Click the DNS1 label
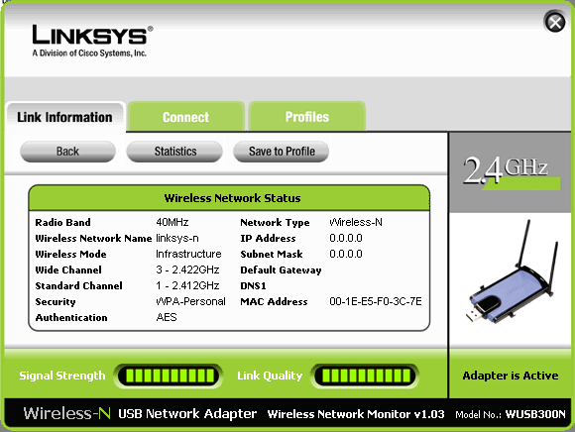This screenshot has height=432, width=575. (253, 285)
